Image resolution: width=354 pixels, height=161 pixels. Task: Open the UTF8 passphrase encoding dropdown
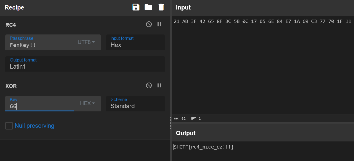click(x=86, y=42)
